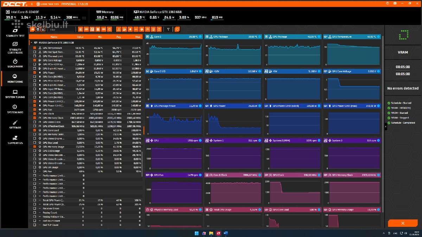Take a screenshot with the camera icon

(395, 3)
